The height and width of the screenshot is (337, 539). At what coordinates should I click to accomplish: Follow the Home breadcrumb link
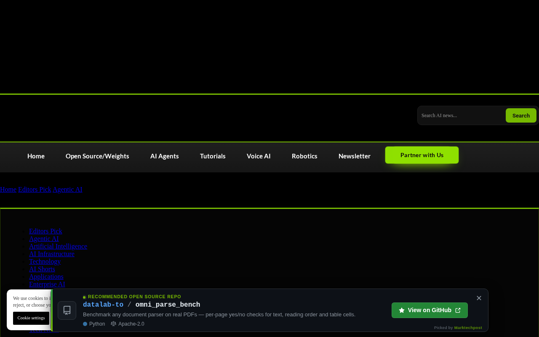[x=8, y=190]
